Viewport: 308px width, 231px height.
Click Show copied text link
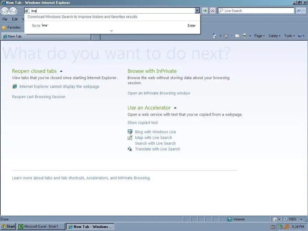click(142, 123)
